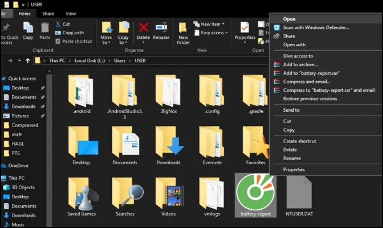
Task: Switch to the View ribbon tab
Action: tap(71, 14)
